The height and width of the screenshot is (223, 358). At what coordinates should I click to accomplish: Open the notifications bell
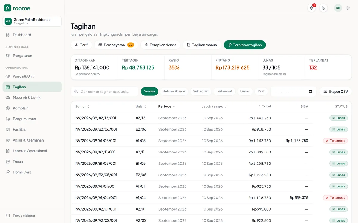[x=311, y=8]
